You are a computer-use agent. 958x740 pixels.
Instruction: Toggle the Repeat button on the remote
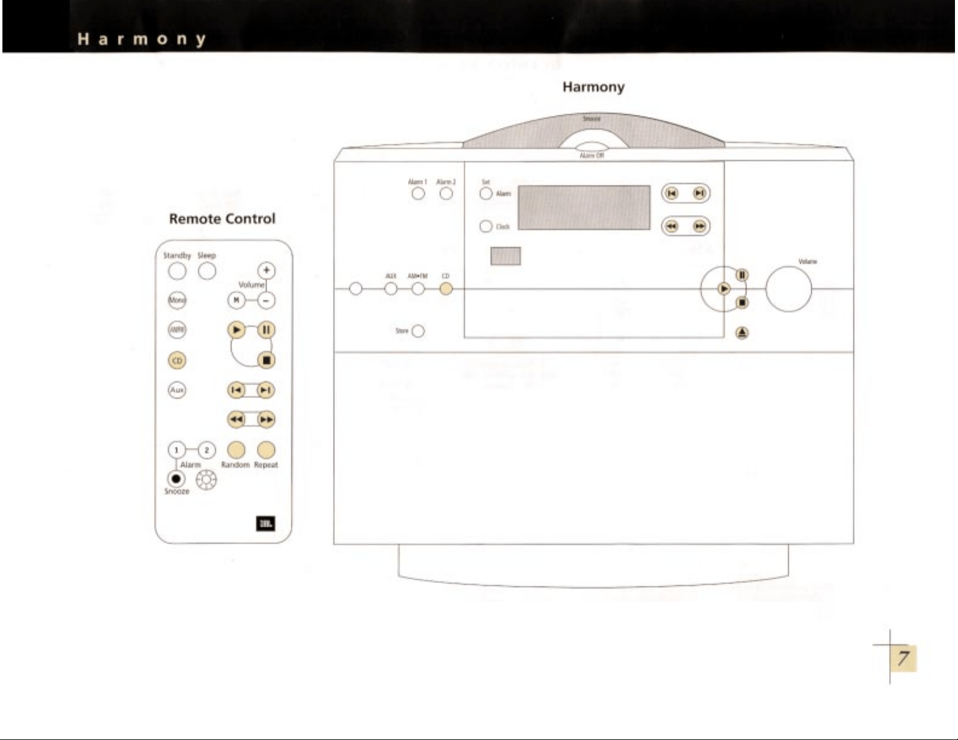click(x=266, y=450)
